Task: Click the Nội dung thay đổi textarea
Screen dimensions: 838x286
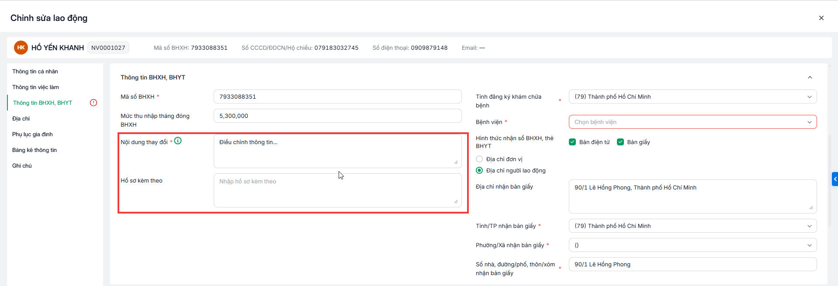Action: coord(337,151)
